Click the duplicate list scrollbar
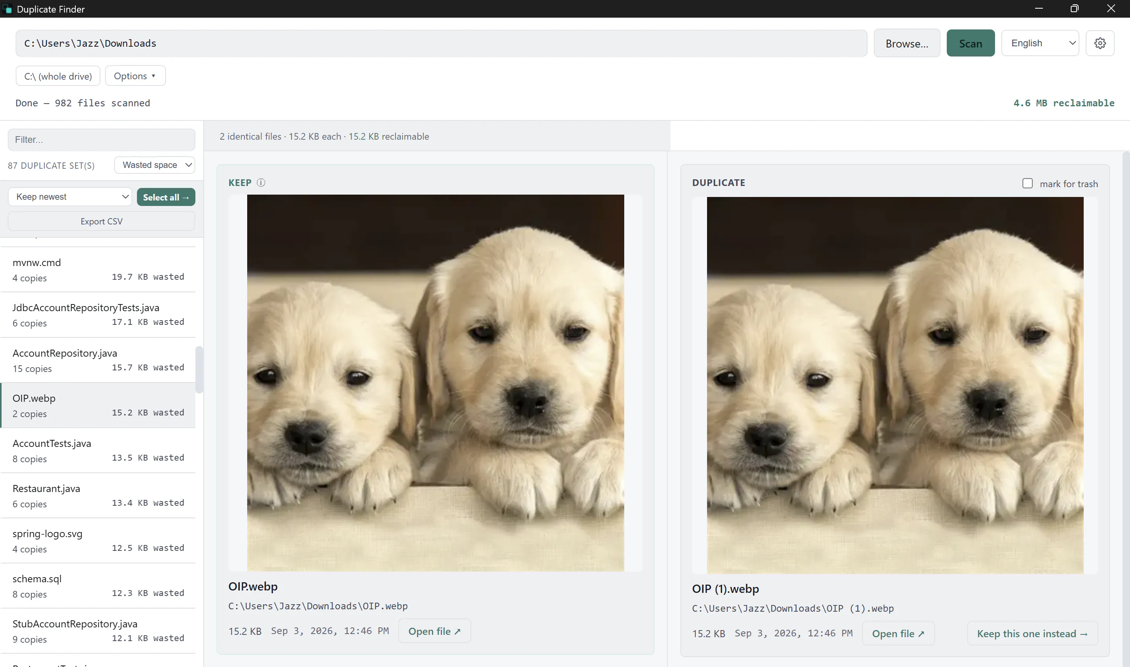The width and height of the screenshot is (1130, 667). (x=199, y=370)
